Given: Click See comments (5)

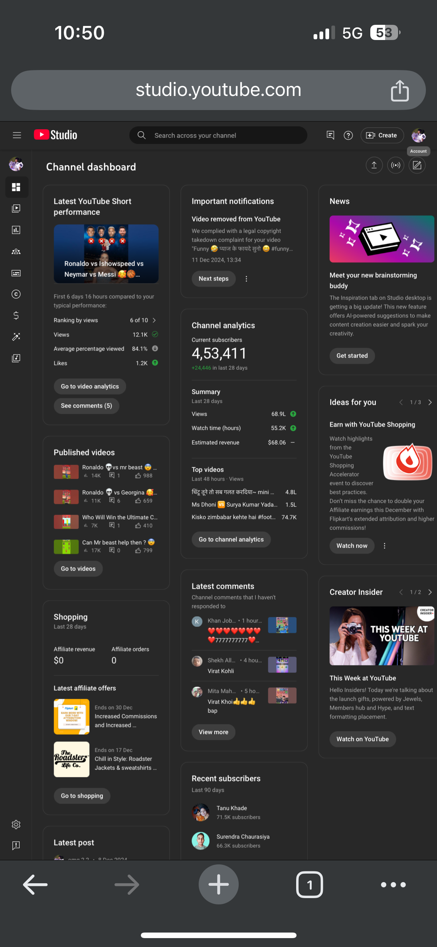Looking at the screenshot, I should [86, 406].
